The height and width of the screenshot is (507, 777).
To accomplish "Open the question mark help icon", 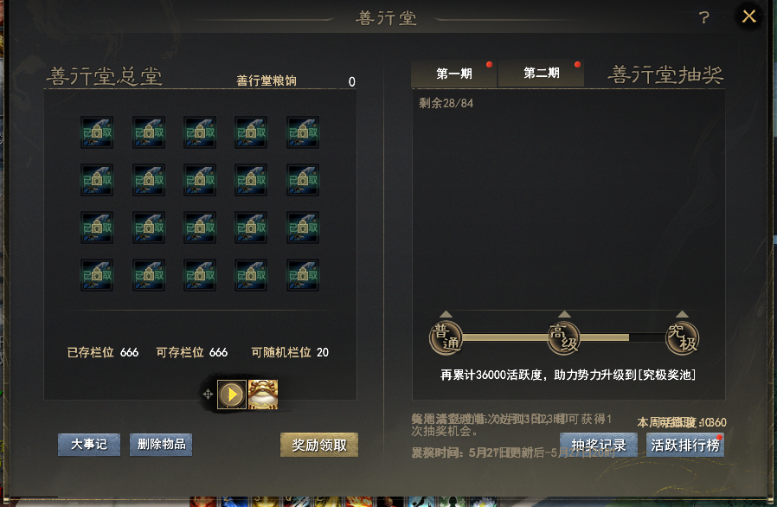I will coord(703,18).
